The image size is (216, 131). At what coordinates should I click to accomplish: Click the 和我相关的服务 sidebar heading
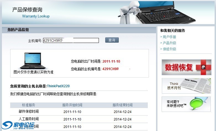(173, 30)
